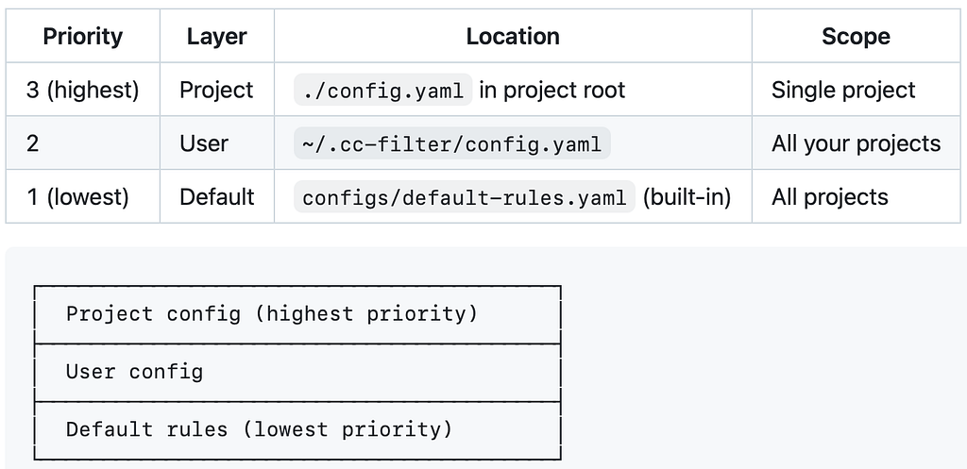
Task: Click the Location column header
Action: coord(513,36)
